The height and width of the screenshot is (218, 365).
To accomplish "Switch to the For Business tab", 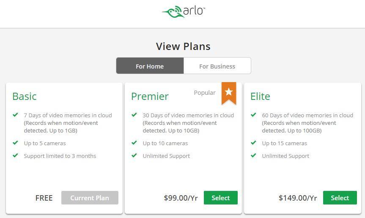I will coord(217,66).
